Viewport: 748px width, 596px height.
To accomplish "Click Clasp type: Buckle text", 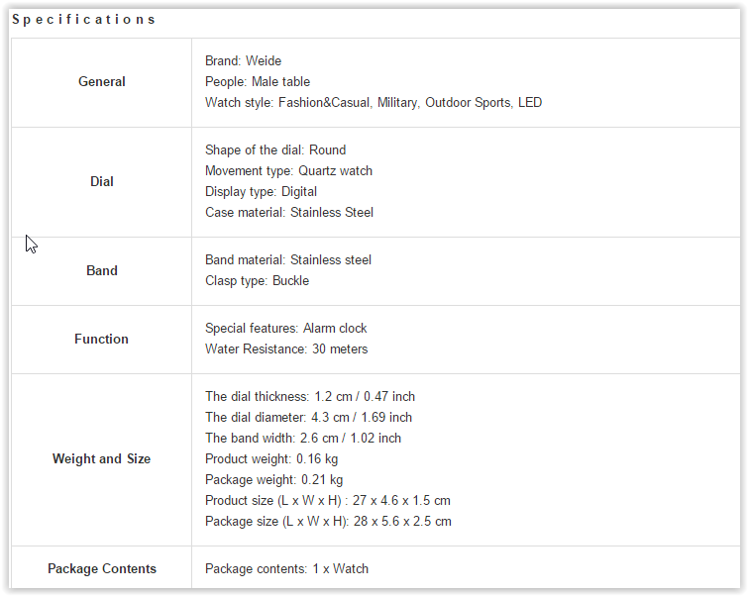I will click(x=258, y=281).
